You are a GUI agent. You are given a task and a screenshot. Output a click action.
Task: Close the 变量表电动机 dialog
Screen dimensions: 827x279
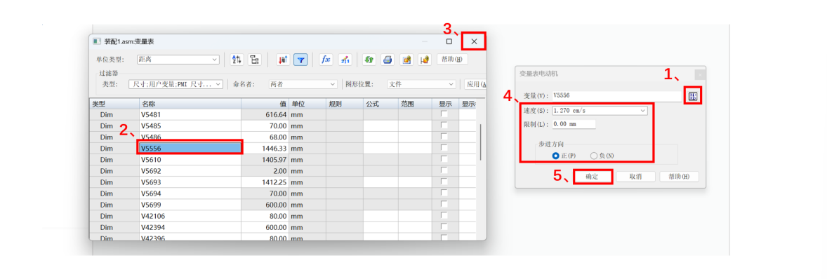699,75
